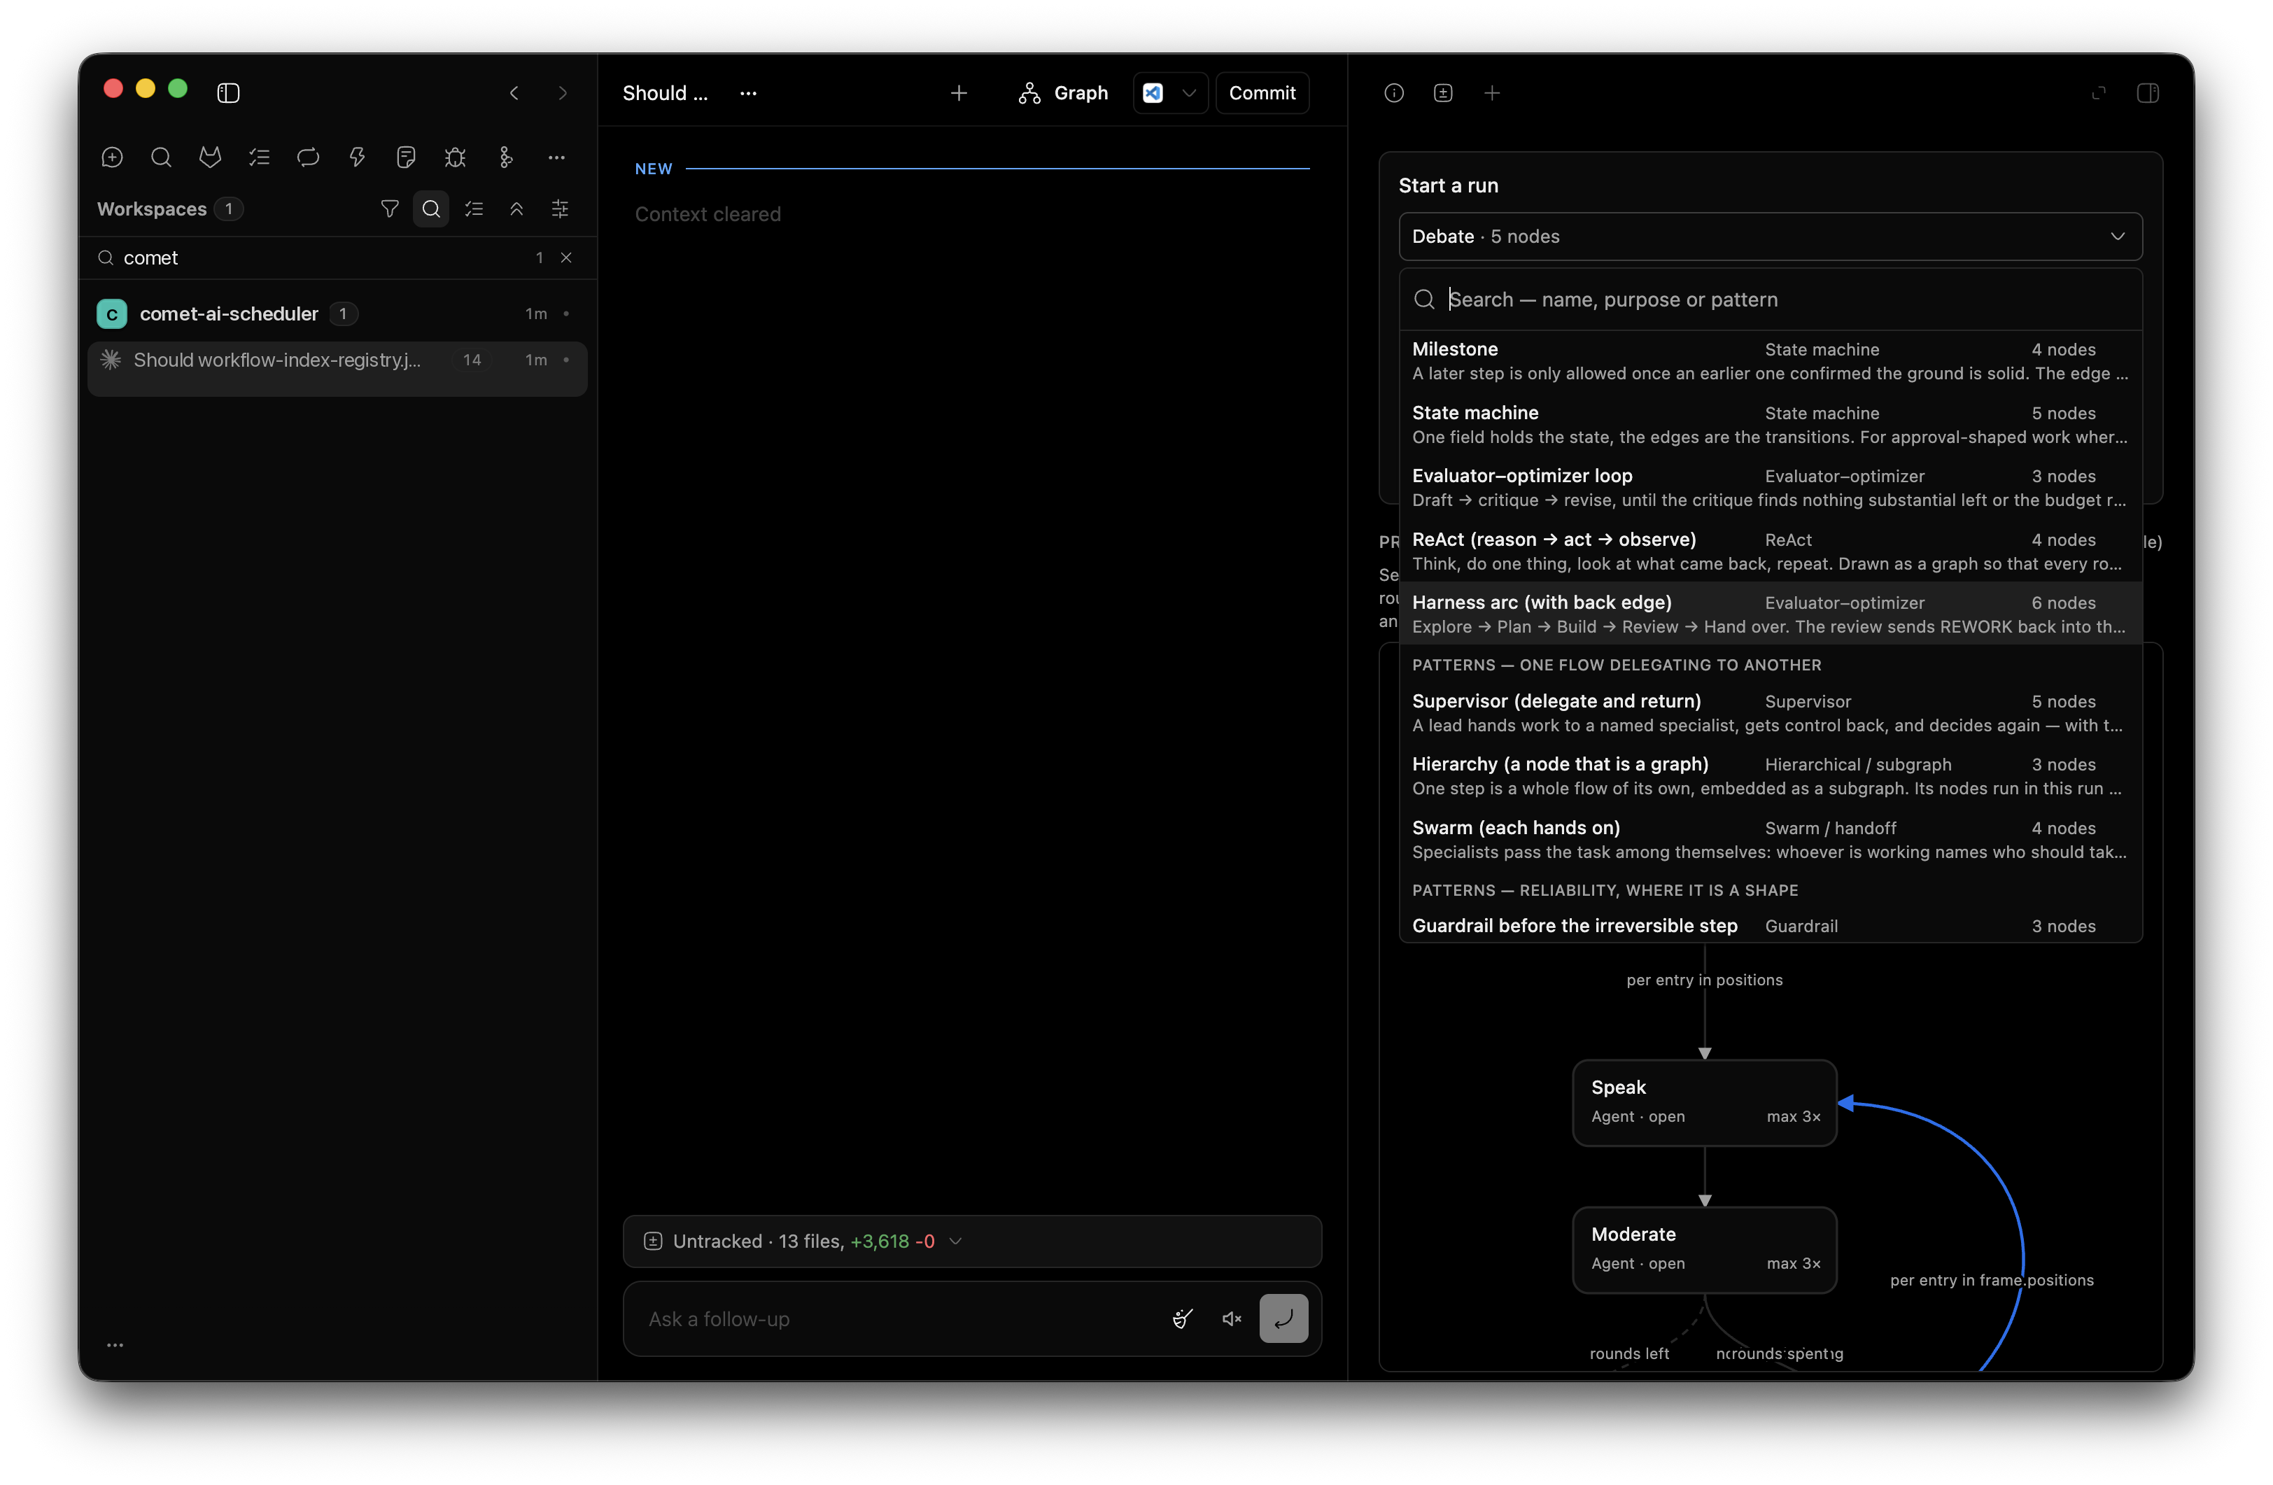The width and height of the screenshot is (2273, 1485).
Task: Open the task checklist icon in sidebar toolbar
Action: point(259,157)
